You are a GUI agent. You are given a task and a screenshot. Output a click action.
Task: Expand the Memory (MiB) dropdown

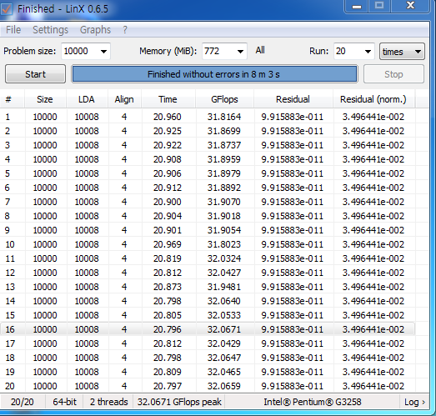[x=224, y=51]
